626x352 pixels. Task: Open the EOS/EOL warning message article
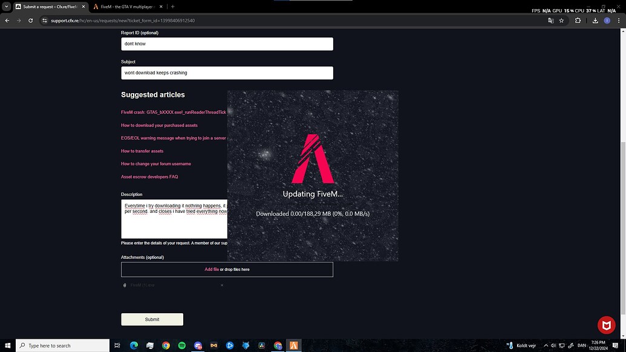pyautogui.click(x=174, y=138)
